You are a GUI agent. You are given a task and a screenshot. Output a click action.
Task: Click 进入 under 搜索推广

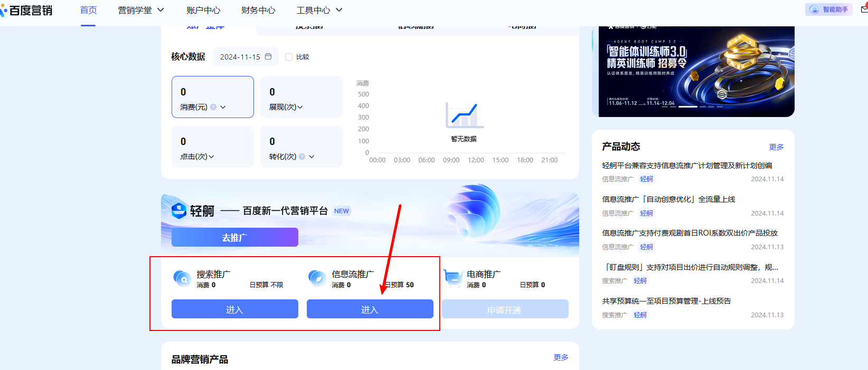tap(235, 309)
